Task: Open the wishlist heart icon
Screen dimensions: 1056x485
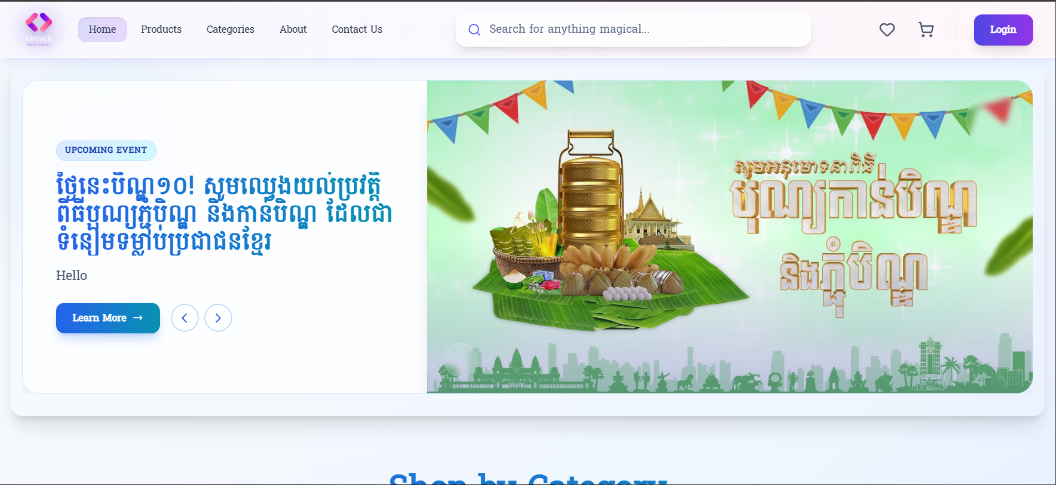Action: (887, 29)
